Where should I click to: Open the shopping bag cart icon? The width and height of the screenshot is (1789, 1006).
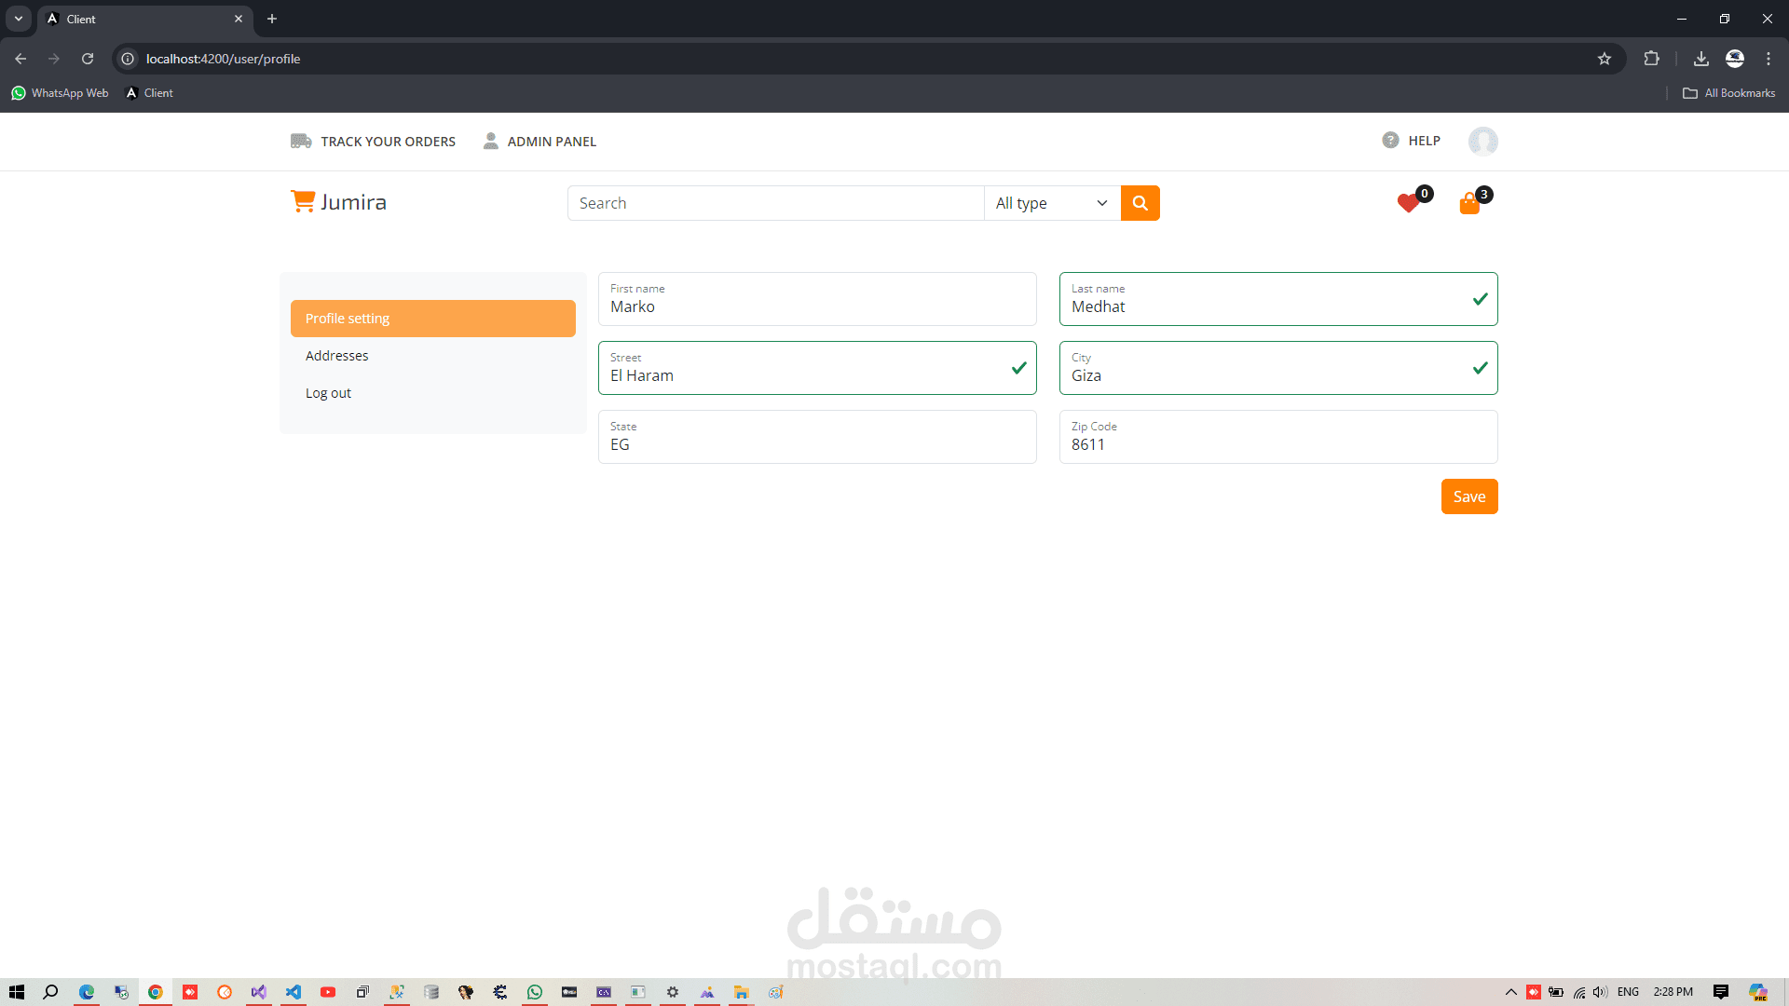(x=1469, y=204)
